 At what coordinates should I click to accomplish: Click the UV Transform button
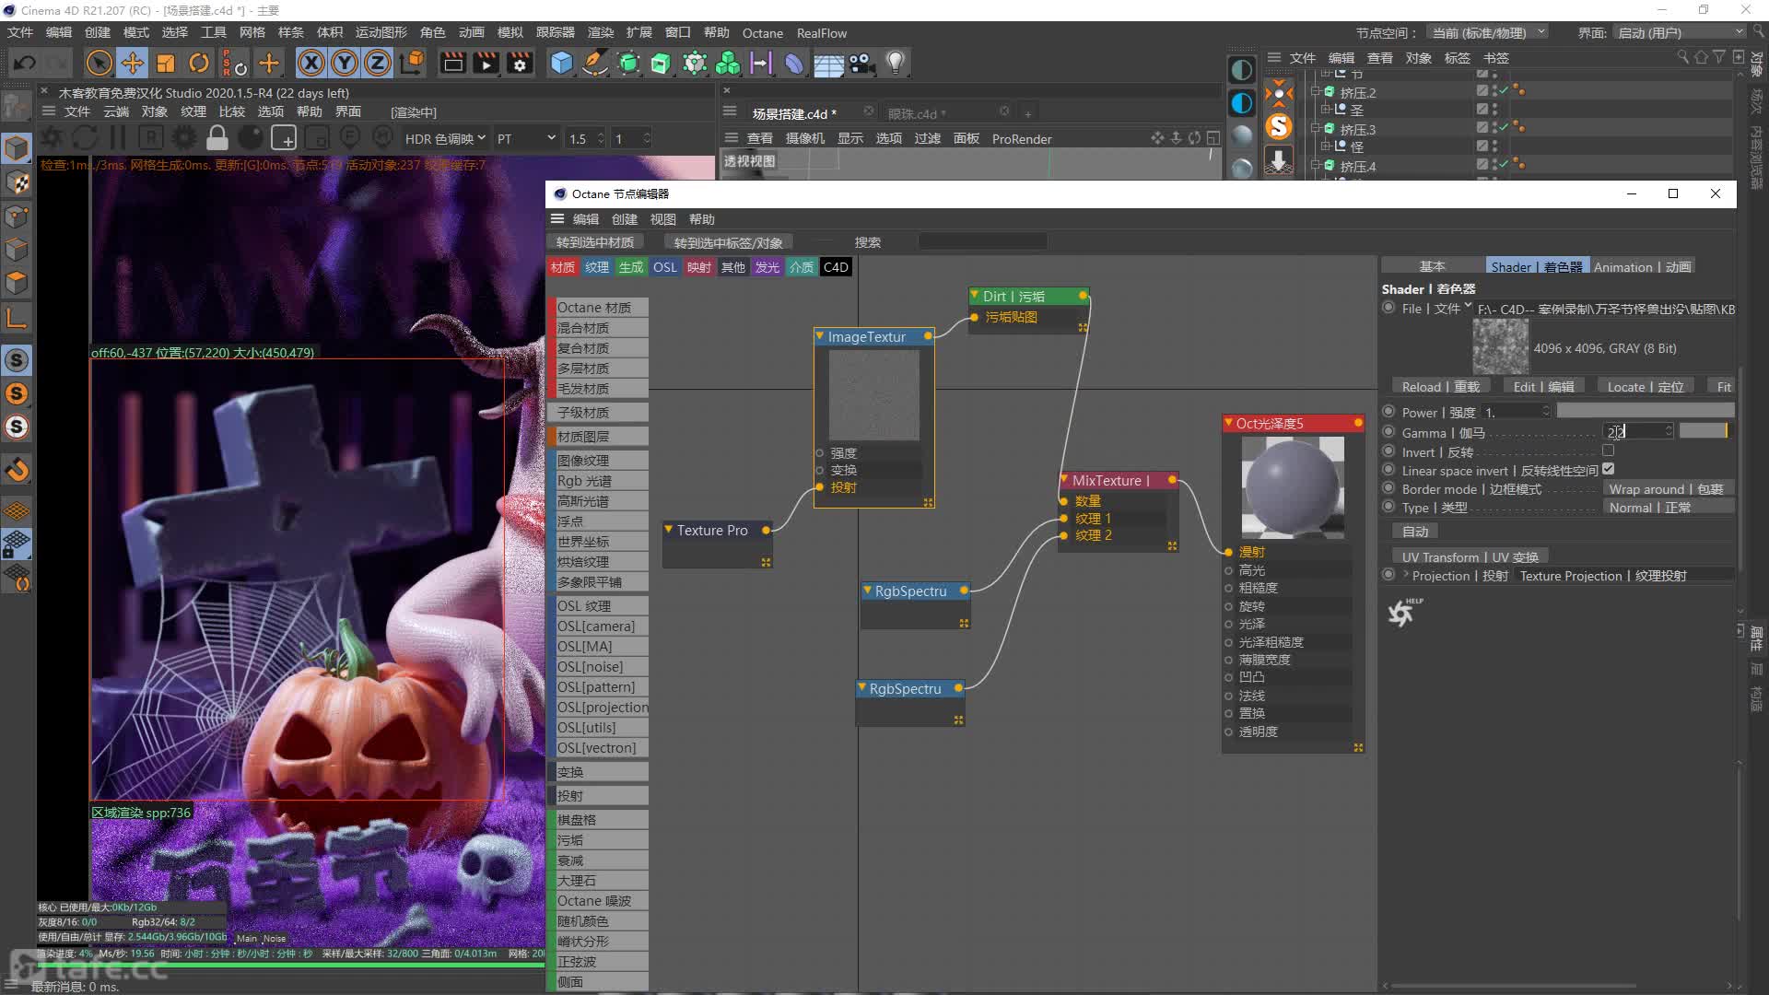[1470, 556]
